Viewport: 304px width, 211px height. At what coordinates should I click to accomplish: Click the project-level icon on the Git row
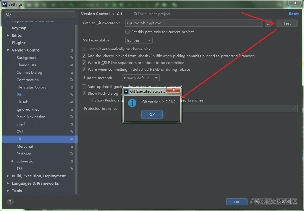[71, 139]
